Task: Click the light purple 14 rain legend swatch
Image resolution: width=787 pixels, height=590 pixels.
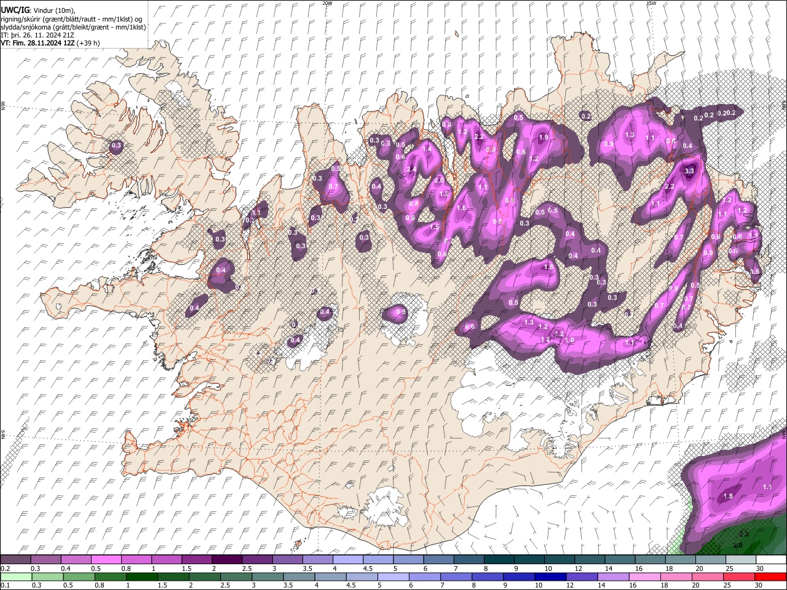Action: 614,576
